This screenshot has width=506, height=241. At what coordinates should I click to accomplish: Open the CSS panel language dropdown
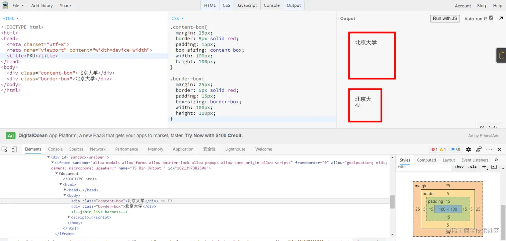point(177,18)
